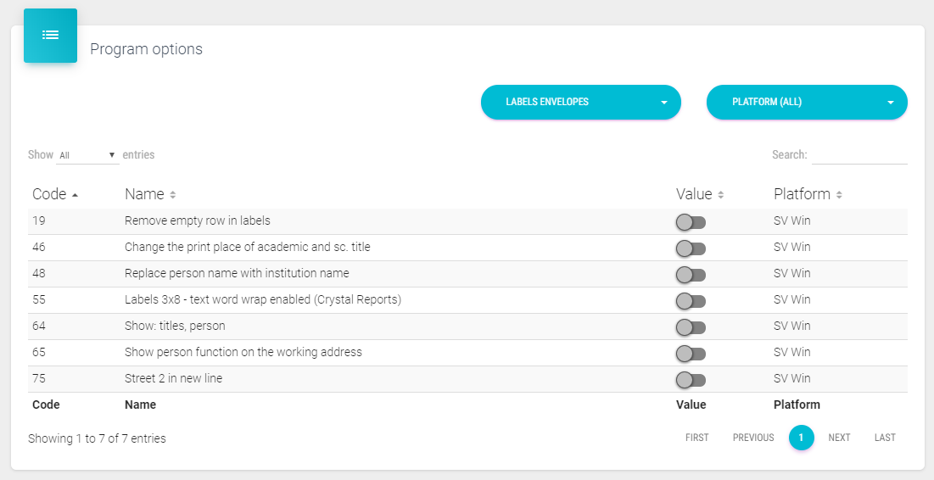934x480 pixels.
Task: Open the Labels Envelopes dropdown
Action: click(581, 102)
